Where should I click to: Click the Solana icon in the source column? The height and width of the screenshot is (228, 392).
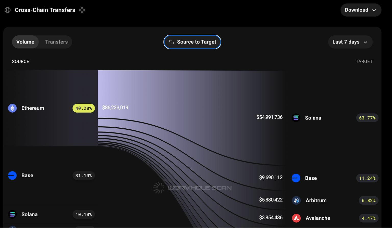tap(12, 214)
